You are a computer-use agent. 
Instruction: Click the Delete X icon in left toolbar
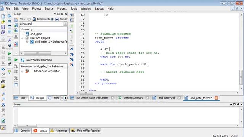(3, 63)
